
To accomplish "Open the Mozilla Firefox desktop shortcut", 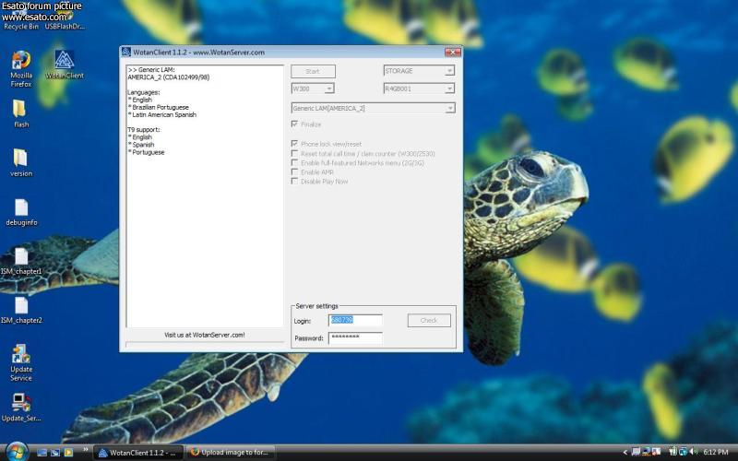I will coord(21,69).
